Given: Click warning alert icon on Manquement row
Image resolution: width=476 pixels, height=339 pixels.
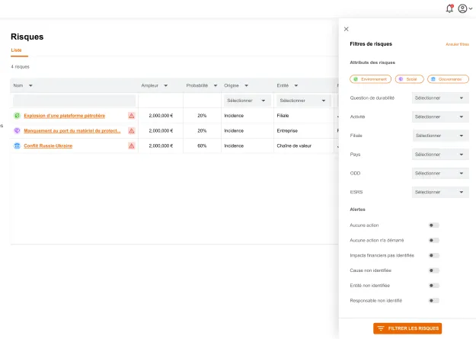Looking at the screenshot, I should (x=132, y=130).
